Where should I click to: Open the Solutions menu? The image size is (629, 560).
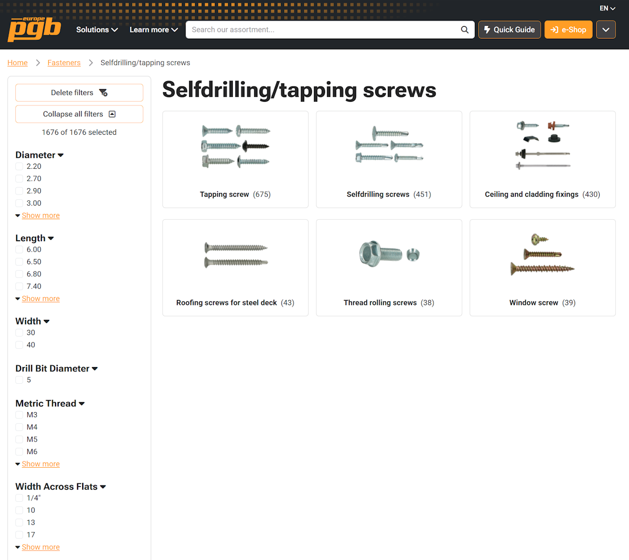(97, 30)
